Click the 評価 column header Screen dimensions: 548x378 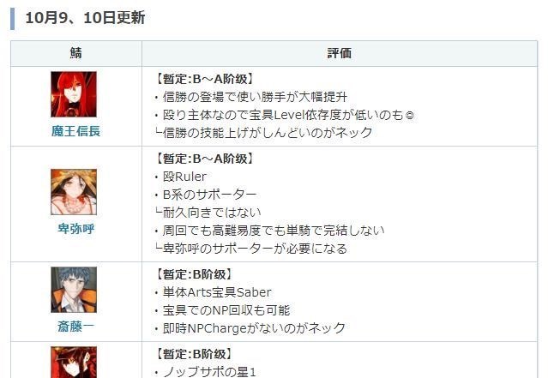[340, 53]
